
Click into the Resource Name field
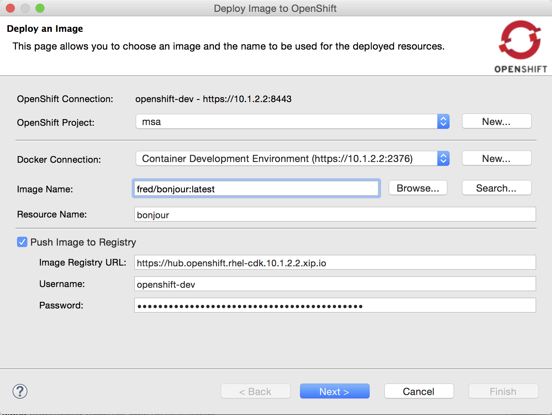(334, 215)
